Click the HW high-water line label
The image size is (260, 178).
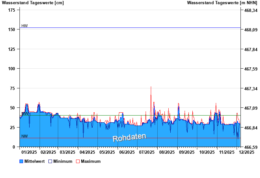click(x=25, y=26)
